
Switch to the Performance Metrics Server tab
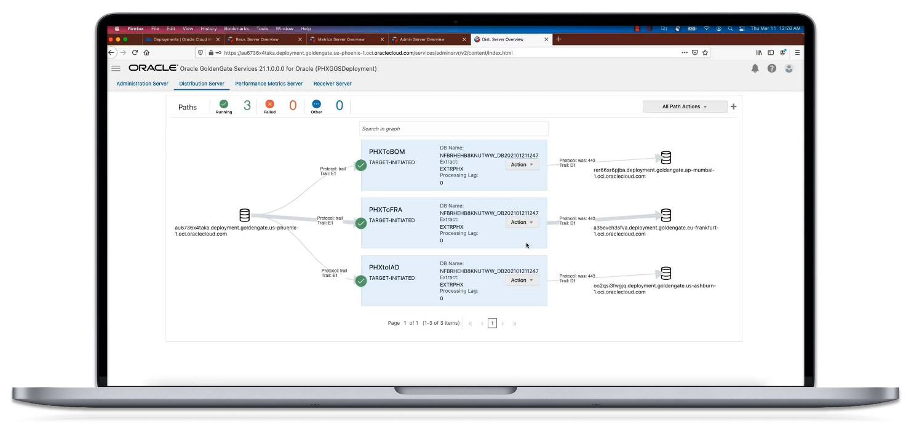click(x=269, y=84)
